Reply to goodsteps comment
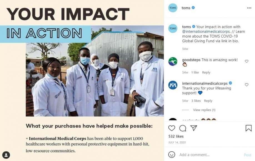Viewport: 255px width, 161px height. tap(206, 72)
